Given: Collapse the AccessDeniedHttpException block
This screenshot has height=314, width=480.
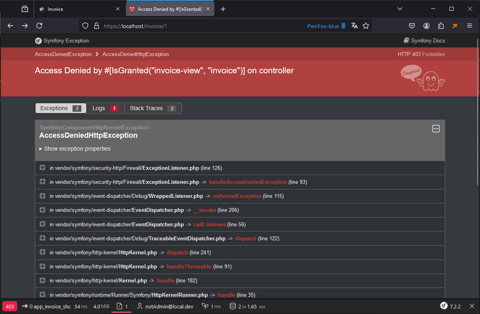Looking at the screenshot, I should point(436,129).
